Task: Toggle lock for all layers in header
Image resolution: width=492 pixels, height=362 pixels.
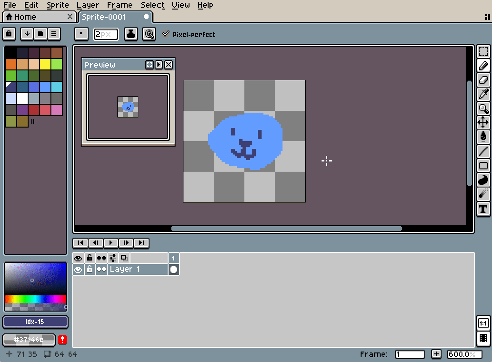Action: pos(90,258)
